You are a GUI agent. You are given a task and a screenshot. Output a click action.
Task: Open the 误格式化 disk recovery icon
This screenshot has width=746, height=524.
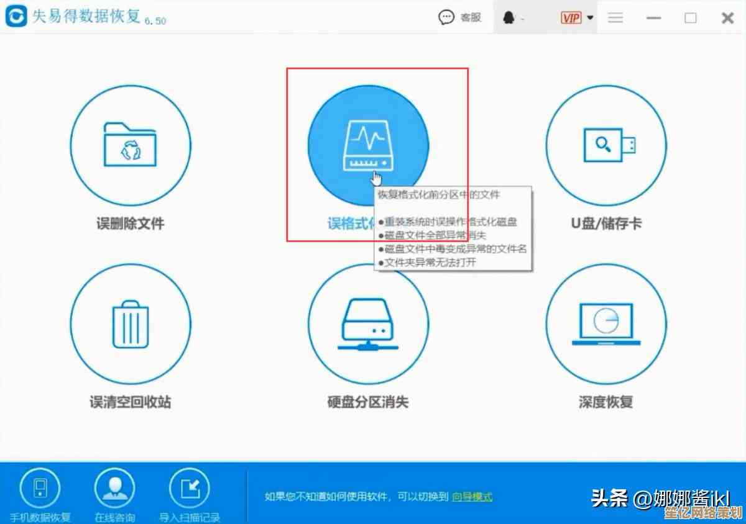click(367, 145)
